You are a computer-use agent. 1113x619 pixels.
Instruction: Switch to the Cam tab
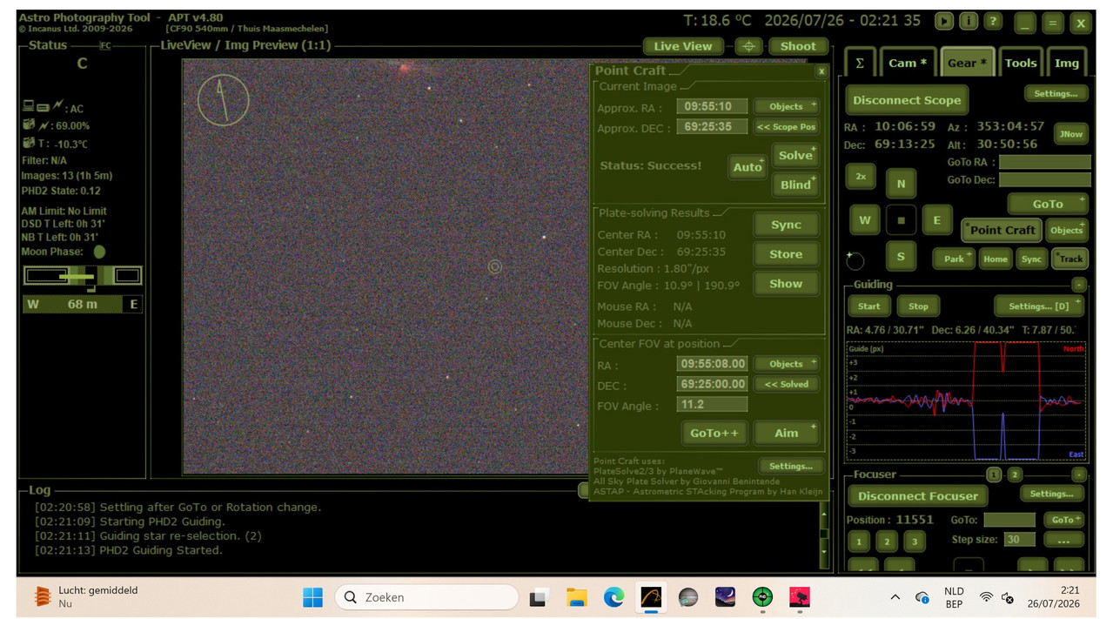pos(907,63)
